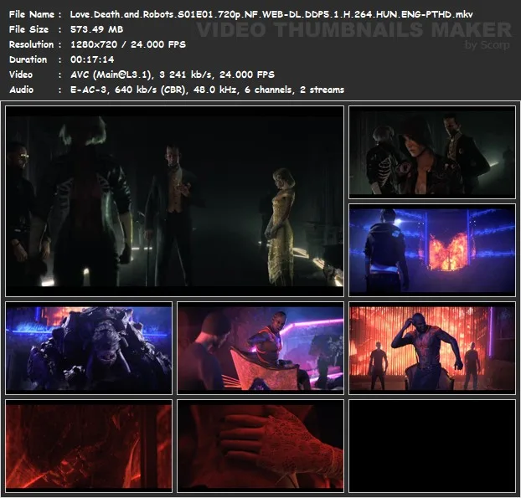Select thumbnail showing red lace-gloved hand
The image size is (521, 498).
[260, 445]
